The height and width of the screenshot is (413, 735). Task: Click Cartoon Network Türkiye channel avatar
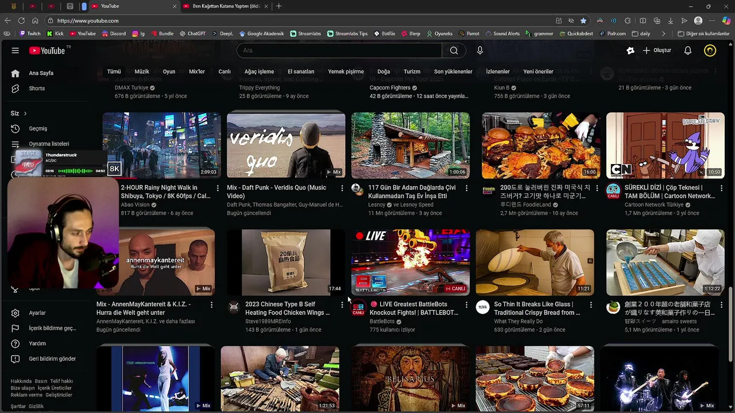tap(613, 190)
